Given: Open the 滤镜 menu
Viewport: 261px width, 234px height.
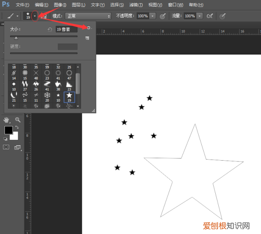Looking at the screenshot, I should 136,5.
